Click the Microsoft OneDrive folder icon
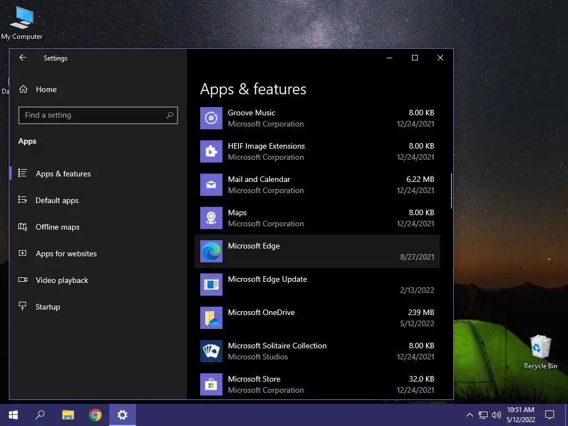Screen dimensions: 568x426 [211, 318]
